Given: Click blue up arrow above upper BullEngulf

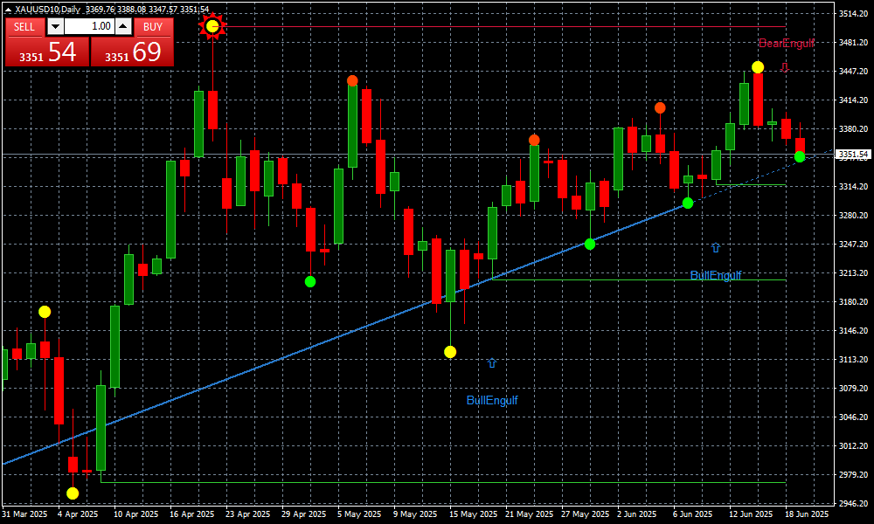Looking at the screenshot, I should tap(716, 248).
